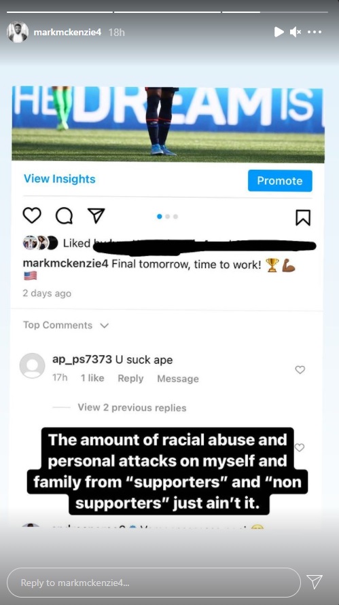Share the post via paper plane icon
This screenshot has width=339, height=605.
coord(96,216)
